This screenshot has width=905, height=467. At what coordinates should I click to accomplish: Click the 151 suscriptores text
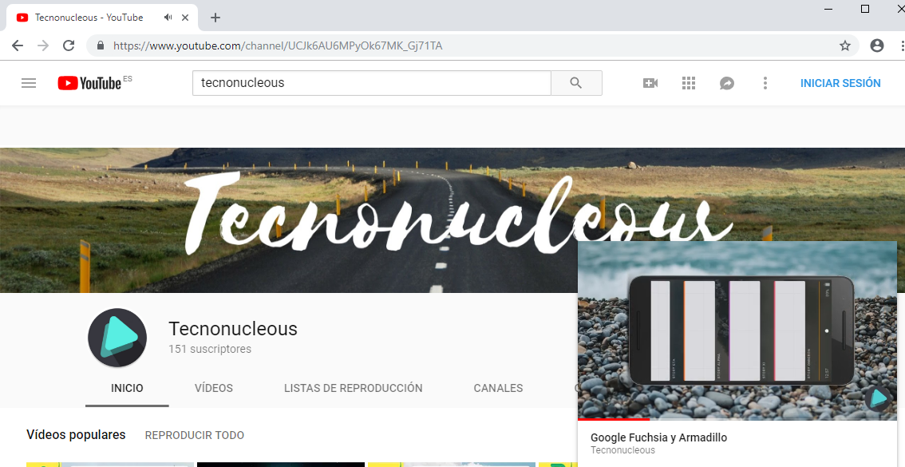coord(210,349)
